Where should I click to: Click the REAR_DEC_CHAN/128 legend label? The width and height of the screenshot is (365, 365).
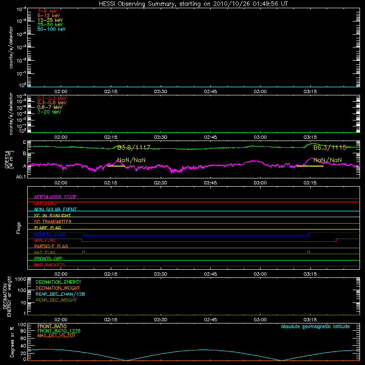tap(60, 294)
